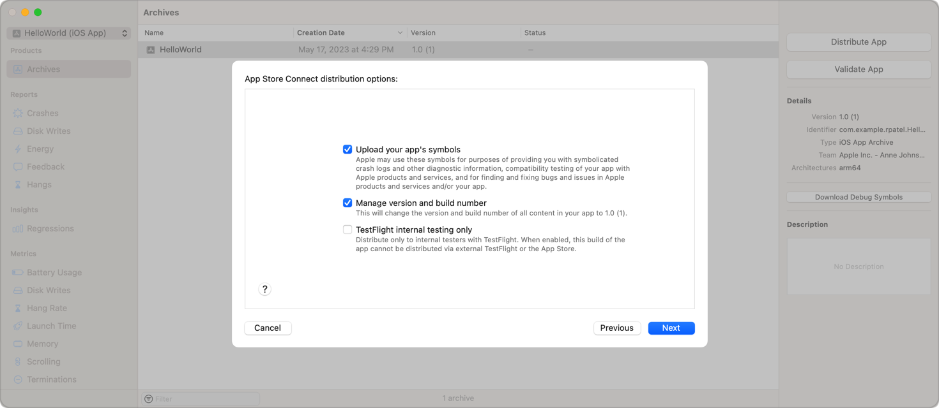The image size is (939, 408).
Task: Click the filter icon at bottom
Action: pos(149,399)
